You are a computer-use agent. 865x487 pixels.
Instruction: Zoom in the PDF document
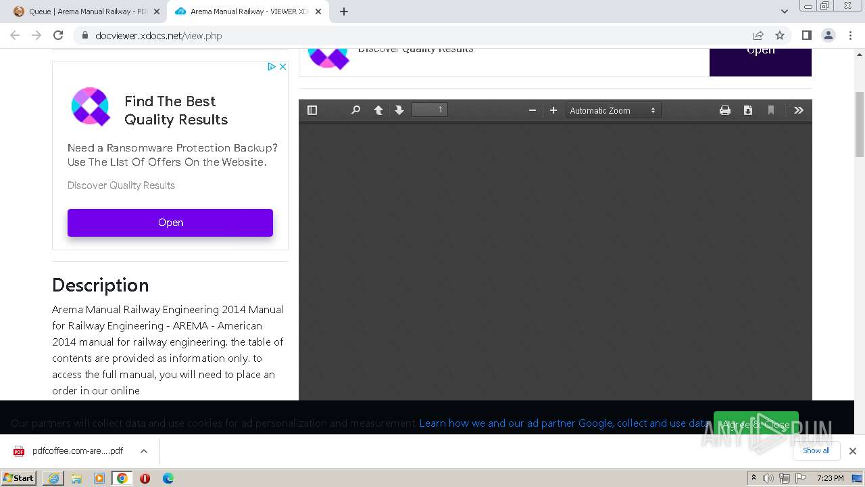pyautogui.click(x=553, y=110)
